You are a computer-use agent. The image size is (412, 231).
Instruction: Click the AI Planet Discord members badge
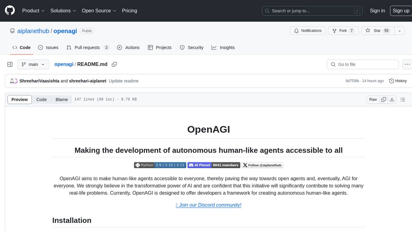coord(214,165)
